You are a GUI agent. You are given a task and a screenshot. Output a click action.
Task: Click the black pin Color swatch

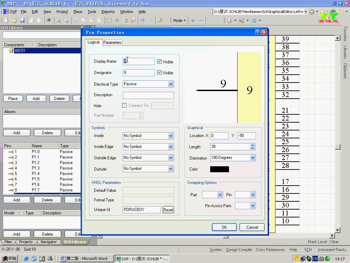tap(219, 169)
